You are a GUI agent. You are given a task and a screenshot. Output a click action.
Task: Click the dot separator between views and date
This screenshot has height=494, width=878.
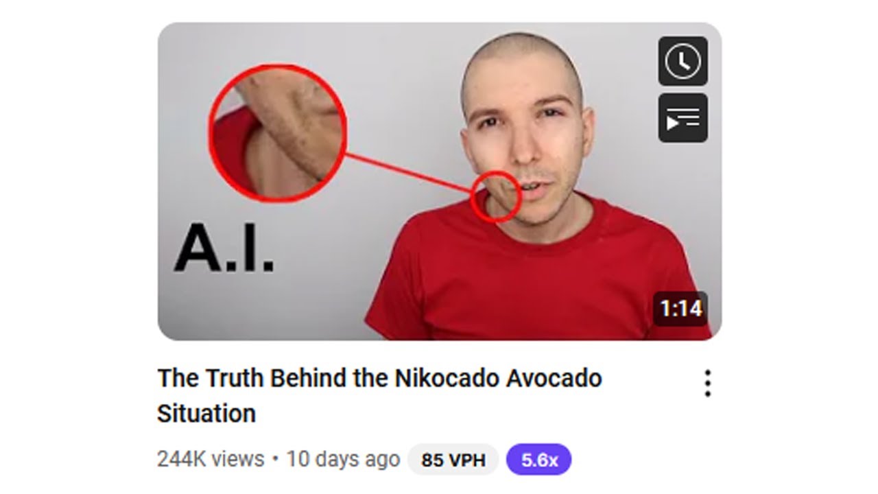pos(275,458)
